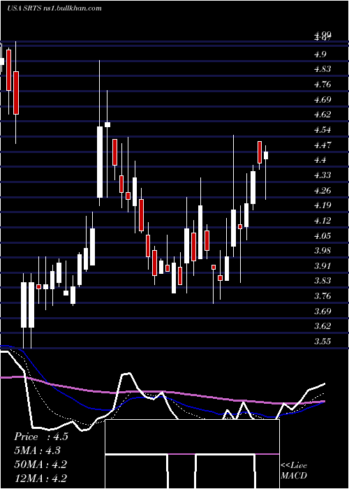Click the 4.26 price axis label
The width and height of the screenshot is (349, 489).
pyautogui.click(x=322, y=190)
